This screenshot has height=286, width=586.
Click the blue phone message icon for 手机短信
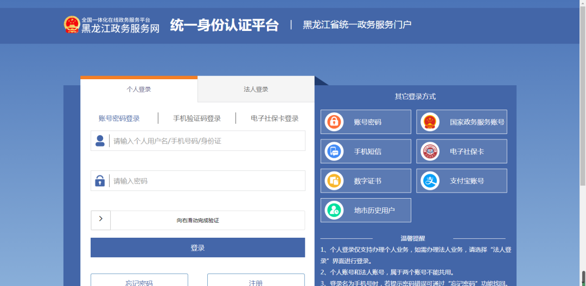334,151
